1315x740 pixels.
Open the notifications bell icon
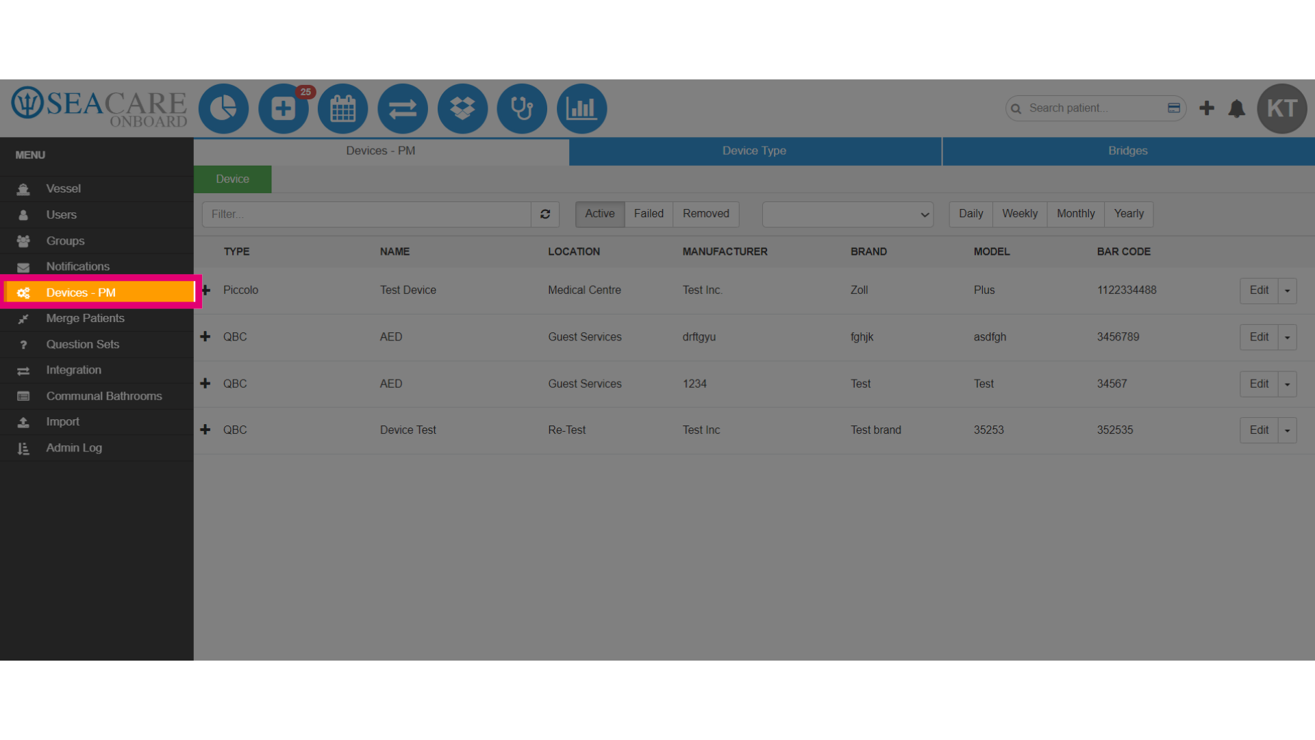tap(1237, 108)
